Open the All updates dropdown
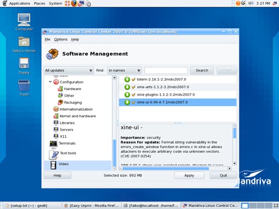279x209 pixels. [x=68, y=70]
